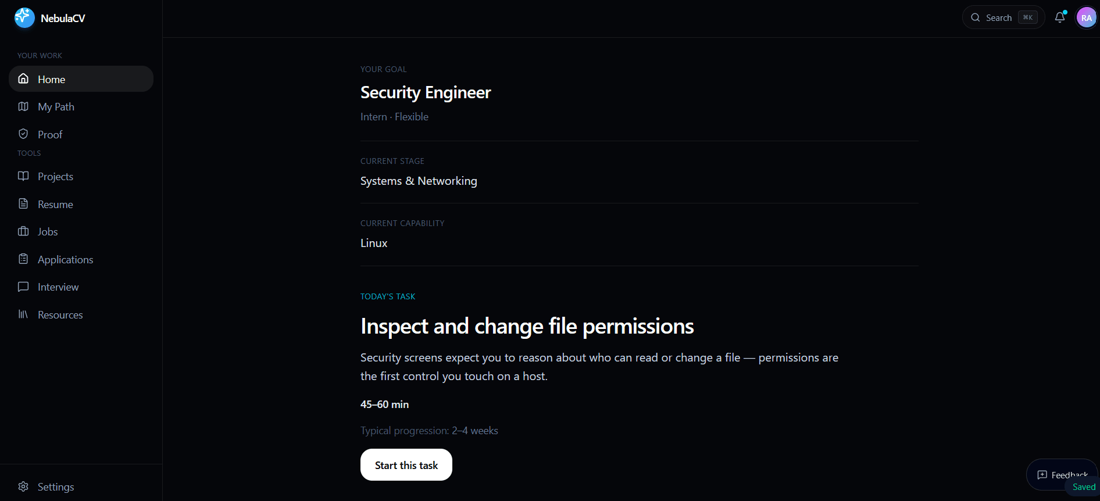Open Interview menu item
1100x501 pixels.
81,287
